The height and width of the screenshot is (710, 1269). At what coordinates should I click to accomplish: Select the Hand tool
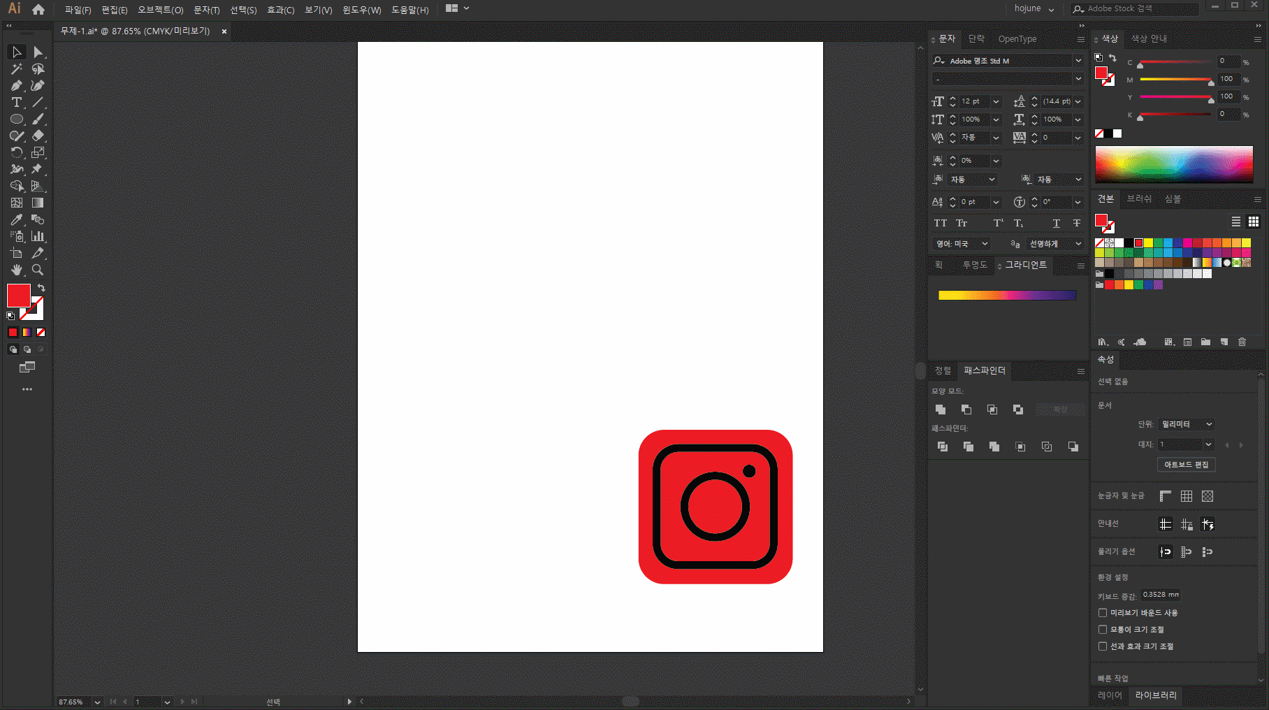pyautogui.click(x=17, y=270)
